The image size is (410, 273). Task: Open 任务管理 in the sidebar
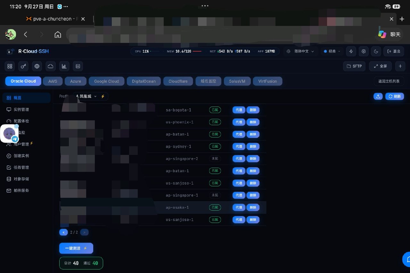pyautogui.click(x=26, y=167)
